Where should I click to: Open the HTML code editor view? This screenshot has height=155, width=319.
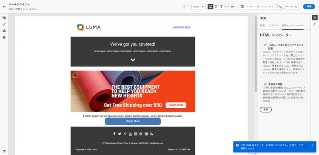coord(227,6)
